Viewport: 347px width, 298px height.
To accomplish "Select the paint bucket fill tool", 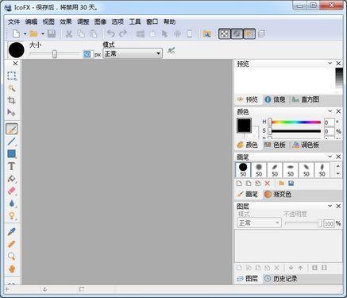I will pos(11,179).
